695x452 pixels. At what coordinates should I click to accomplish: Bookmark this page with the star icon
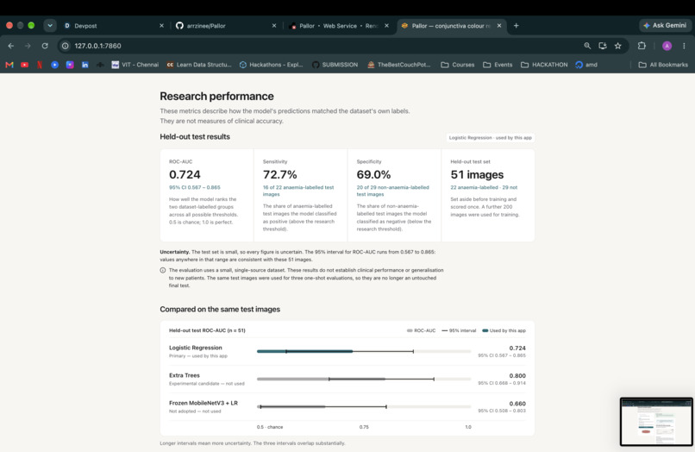[618, 46]
